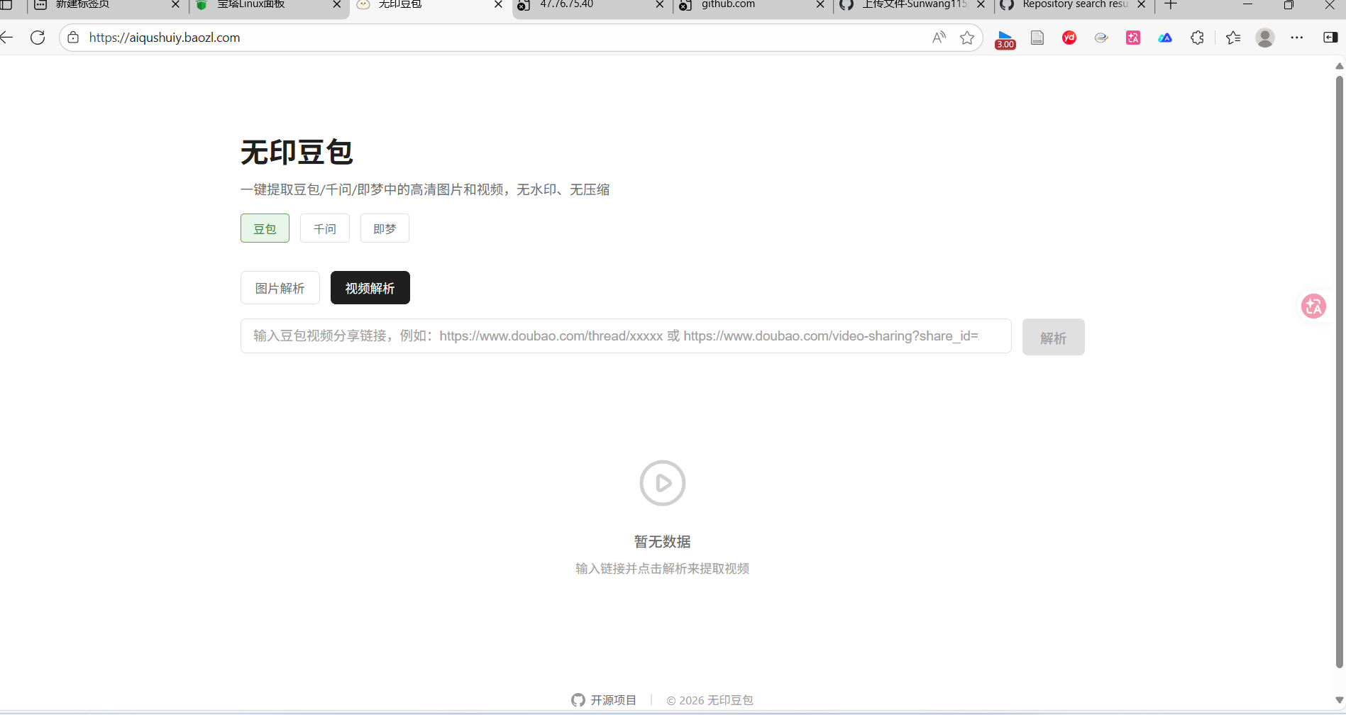Viewport: 1346px width, 715px height.
Task: Open the browser Settings and more menu
Action: (1297, 38)
